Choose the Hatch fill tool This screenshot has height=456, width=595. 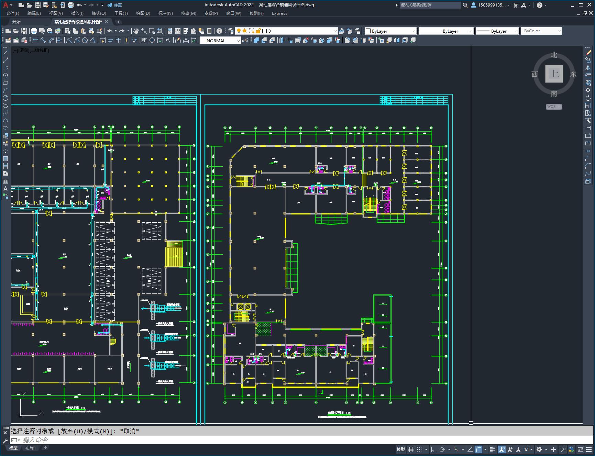pos(5,158)
